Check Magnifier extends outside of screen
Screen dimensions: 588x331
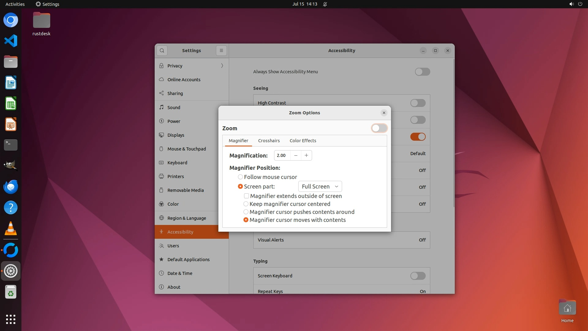coord(247,196)
